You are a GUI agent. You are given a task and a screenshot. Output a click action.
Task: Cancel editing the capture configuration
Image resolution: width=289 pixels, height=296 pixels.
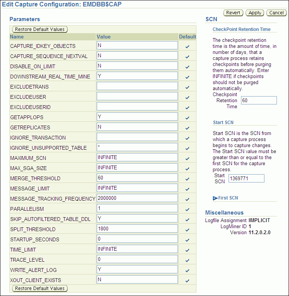coord(277,13)
